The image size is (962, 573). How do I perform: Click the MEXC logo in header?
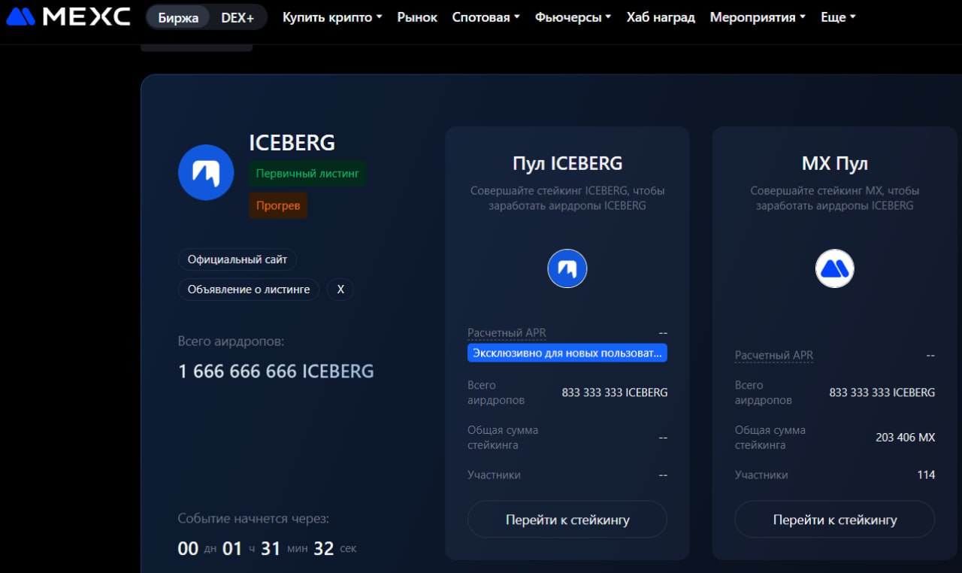(x=68, y=17)
